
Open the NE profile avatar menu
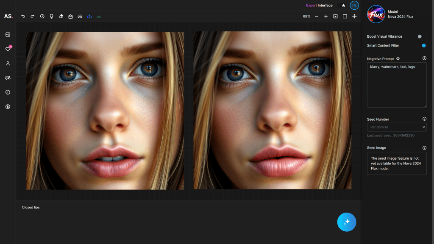coord(354,5)
